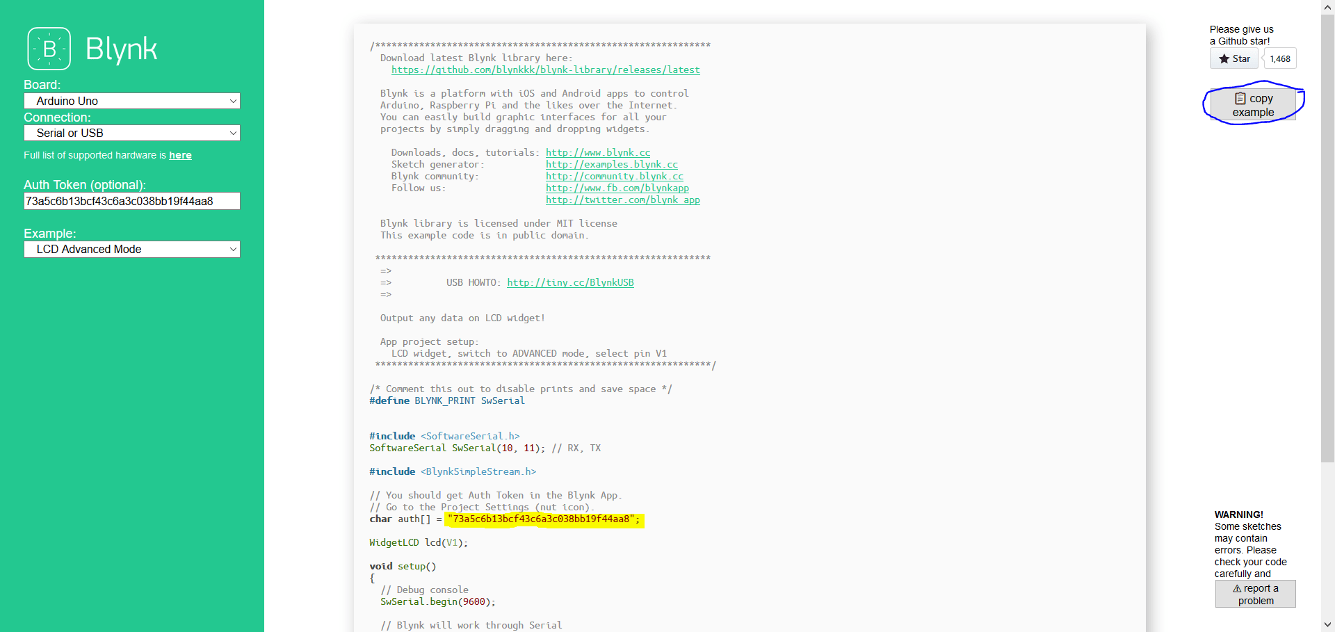
Task: Open the blynk-library releases latest GitHub link
Action: click(545, 70)
